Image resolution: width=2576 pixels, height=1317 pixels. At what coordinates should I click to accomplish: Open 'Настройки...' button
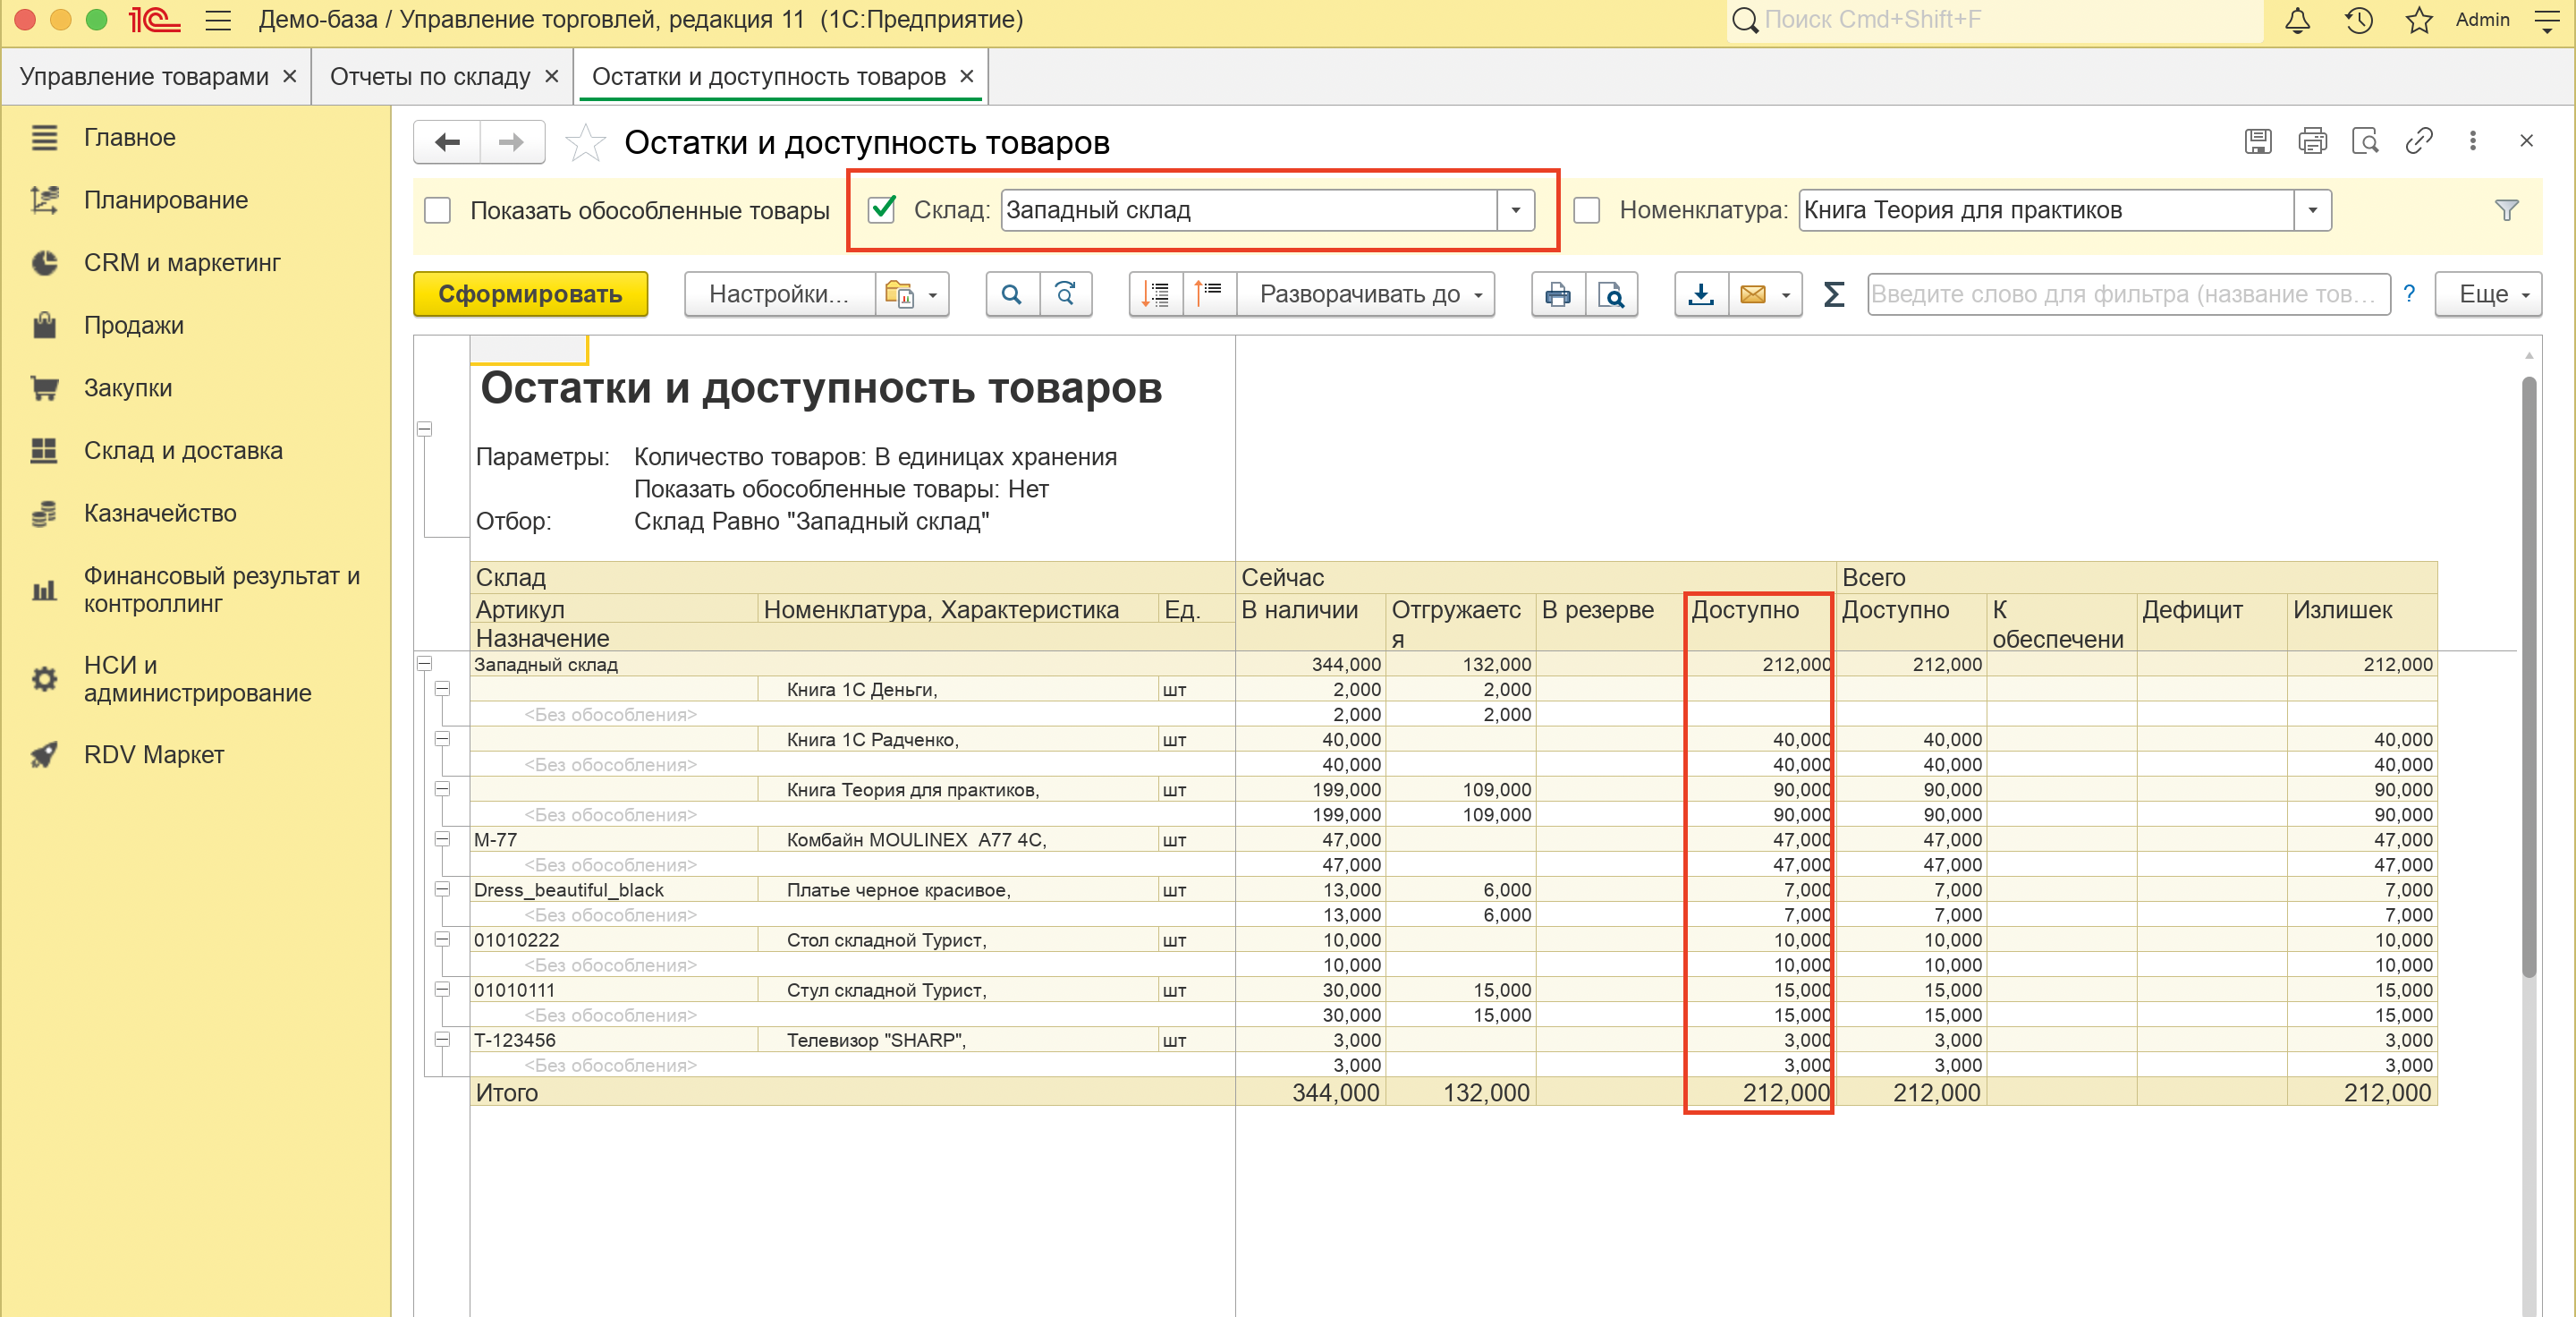(x=779, y=294)
